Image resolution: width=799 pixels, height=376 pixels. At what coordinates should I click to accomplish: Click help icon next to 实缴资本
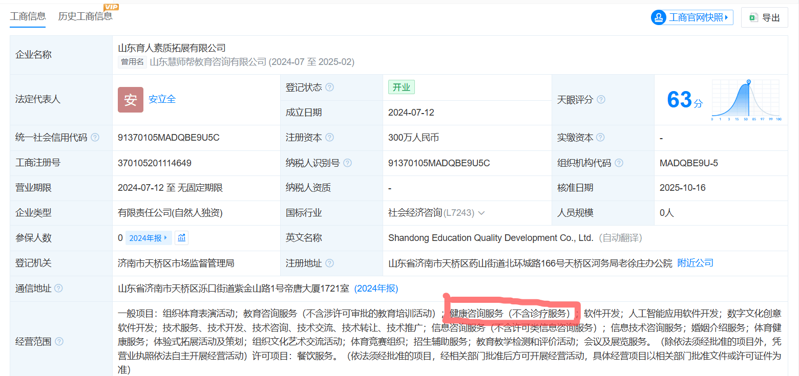pos(601,138)
